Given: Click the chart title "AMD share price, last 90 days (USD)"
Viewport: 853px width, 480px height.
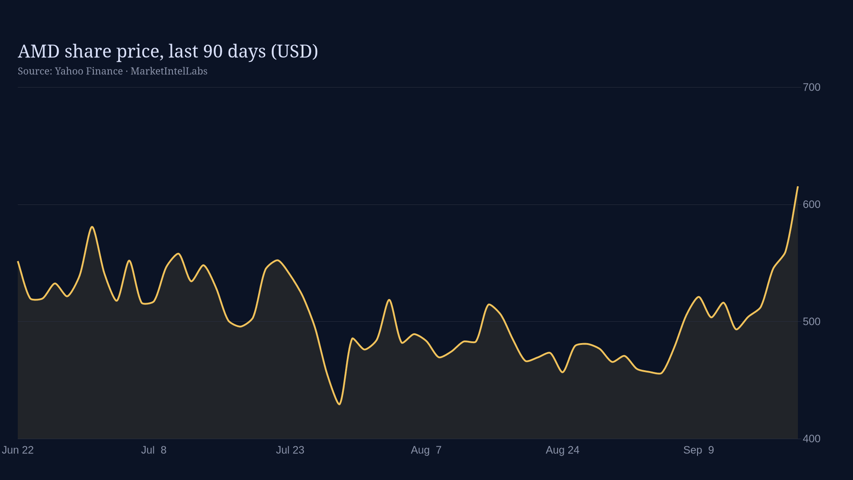Looking at the screenshot, I should tap(168, 52).
